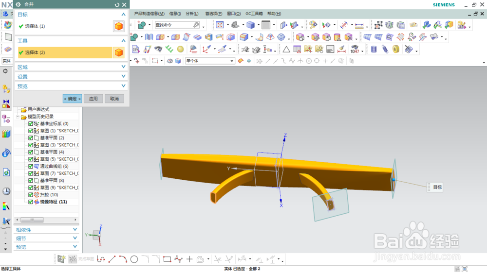The width and height of the screenshot is (487, 273).
Task: Click the yellow cylinder with warning icon
Action: [x=337, y=37]
